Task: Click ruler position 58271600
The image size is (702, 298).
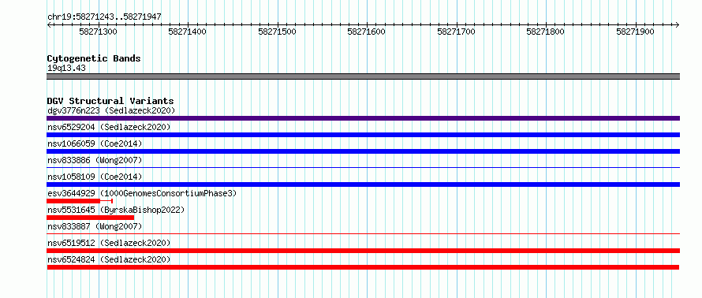Action: [367, 32]
